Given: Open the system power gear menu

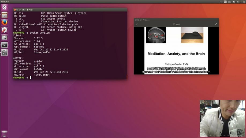Looking at the screenshot, I should point(244,2).
